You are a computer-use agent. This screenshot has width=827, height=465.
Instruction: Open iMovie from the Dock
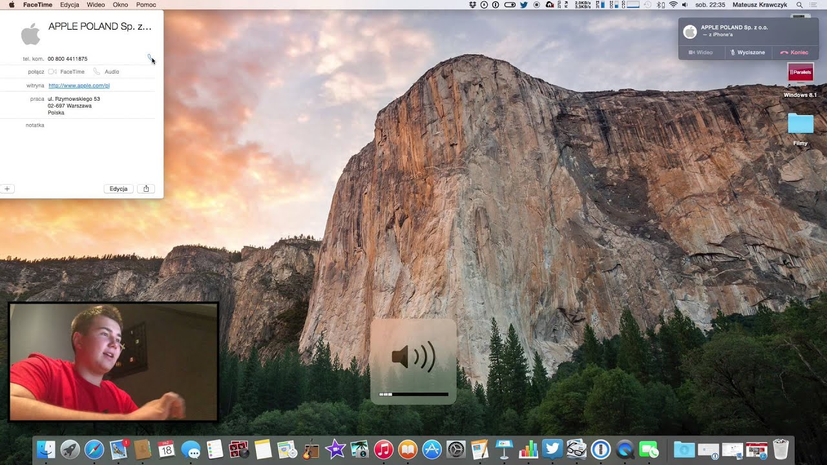click(335, 449)
